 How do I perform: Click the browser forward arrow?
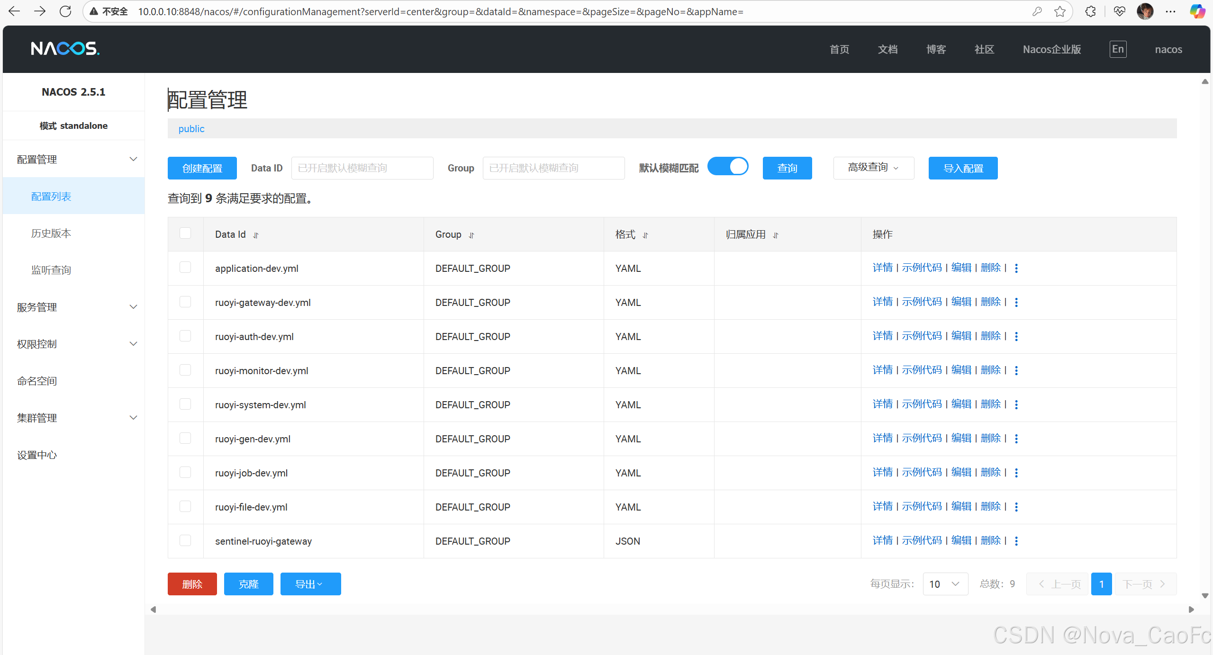pos(40,11)
